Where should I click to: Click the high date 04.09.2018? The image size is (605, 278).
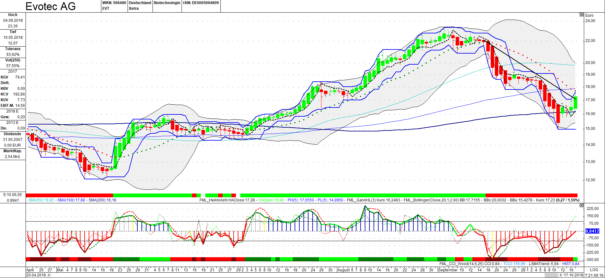coord(13,20)
